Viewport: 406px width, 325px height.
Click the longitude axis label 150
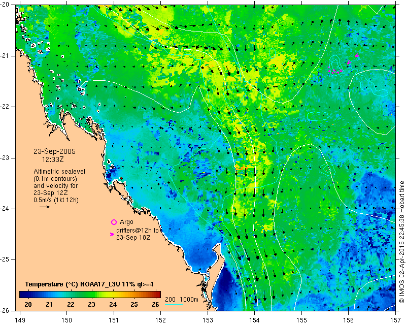tap(67, 320)
